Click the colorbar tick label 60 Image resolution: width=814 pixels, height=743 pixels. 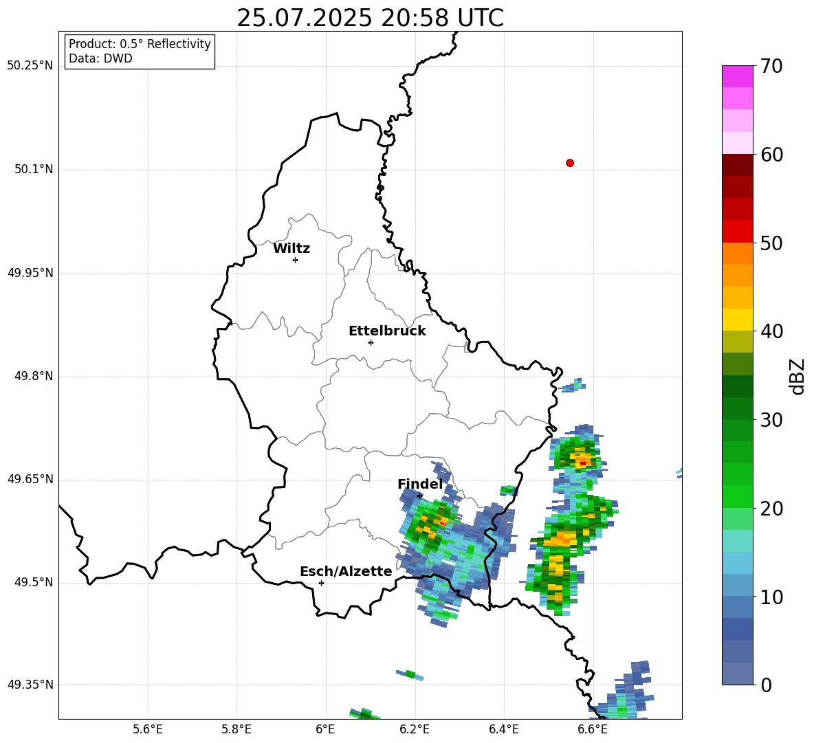(x=771, y=155)
